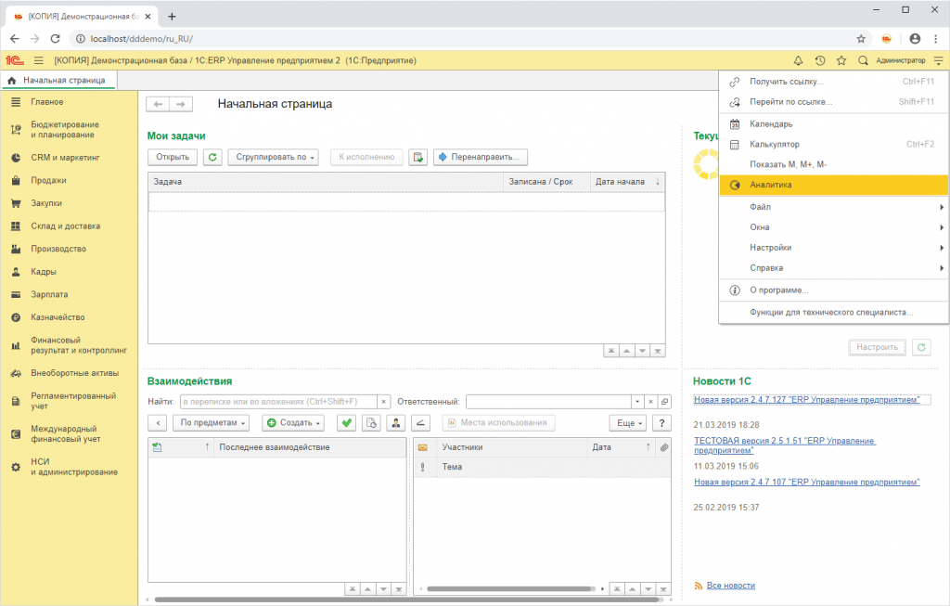Click the green checkmark in Взаимодействия toolbar
The height and width of the screenshot is (606, 950).
(347, 423)
